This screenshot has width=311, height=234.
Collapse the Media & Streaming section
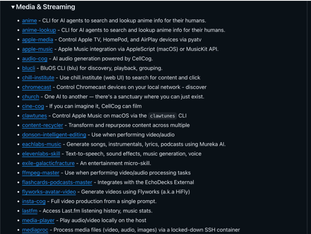13,7
